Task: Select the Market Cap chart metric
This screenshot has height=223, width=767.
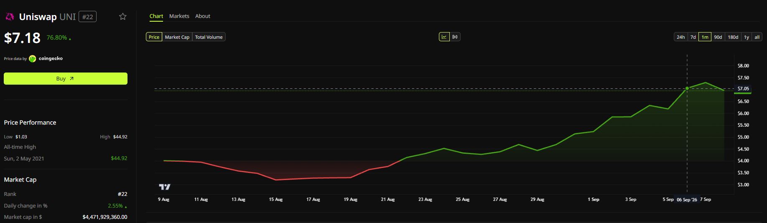Action: [x=177, y=37]
